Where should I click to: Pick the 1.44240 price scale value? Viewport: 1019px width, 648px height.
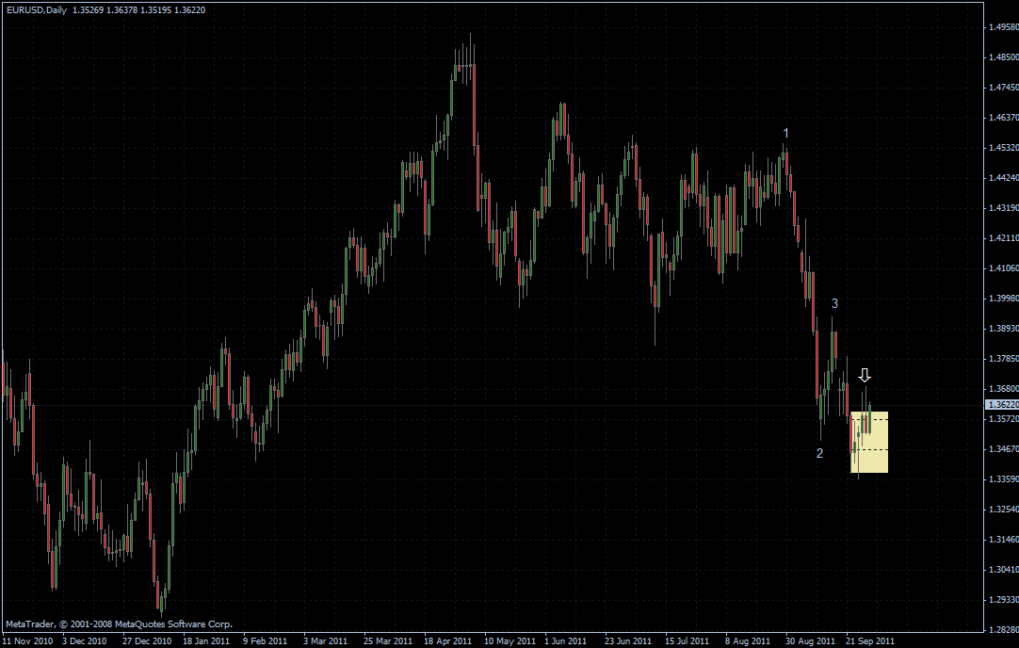pos(1003,177)
